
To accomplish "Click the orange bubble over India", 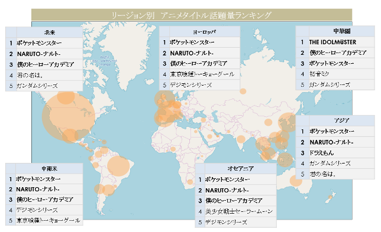I will tap(241, 139).
